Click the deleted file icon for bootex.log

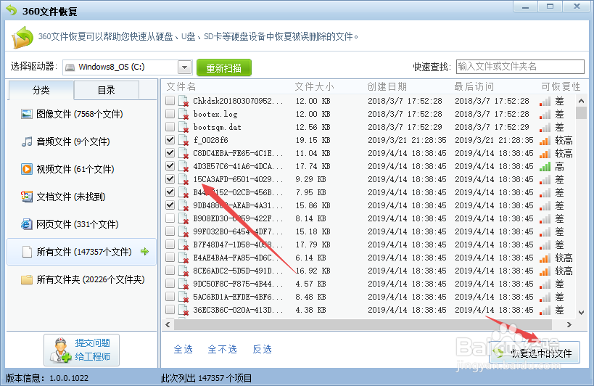[183, 114]
